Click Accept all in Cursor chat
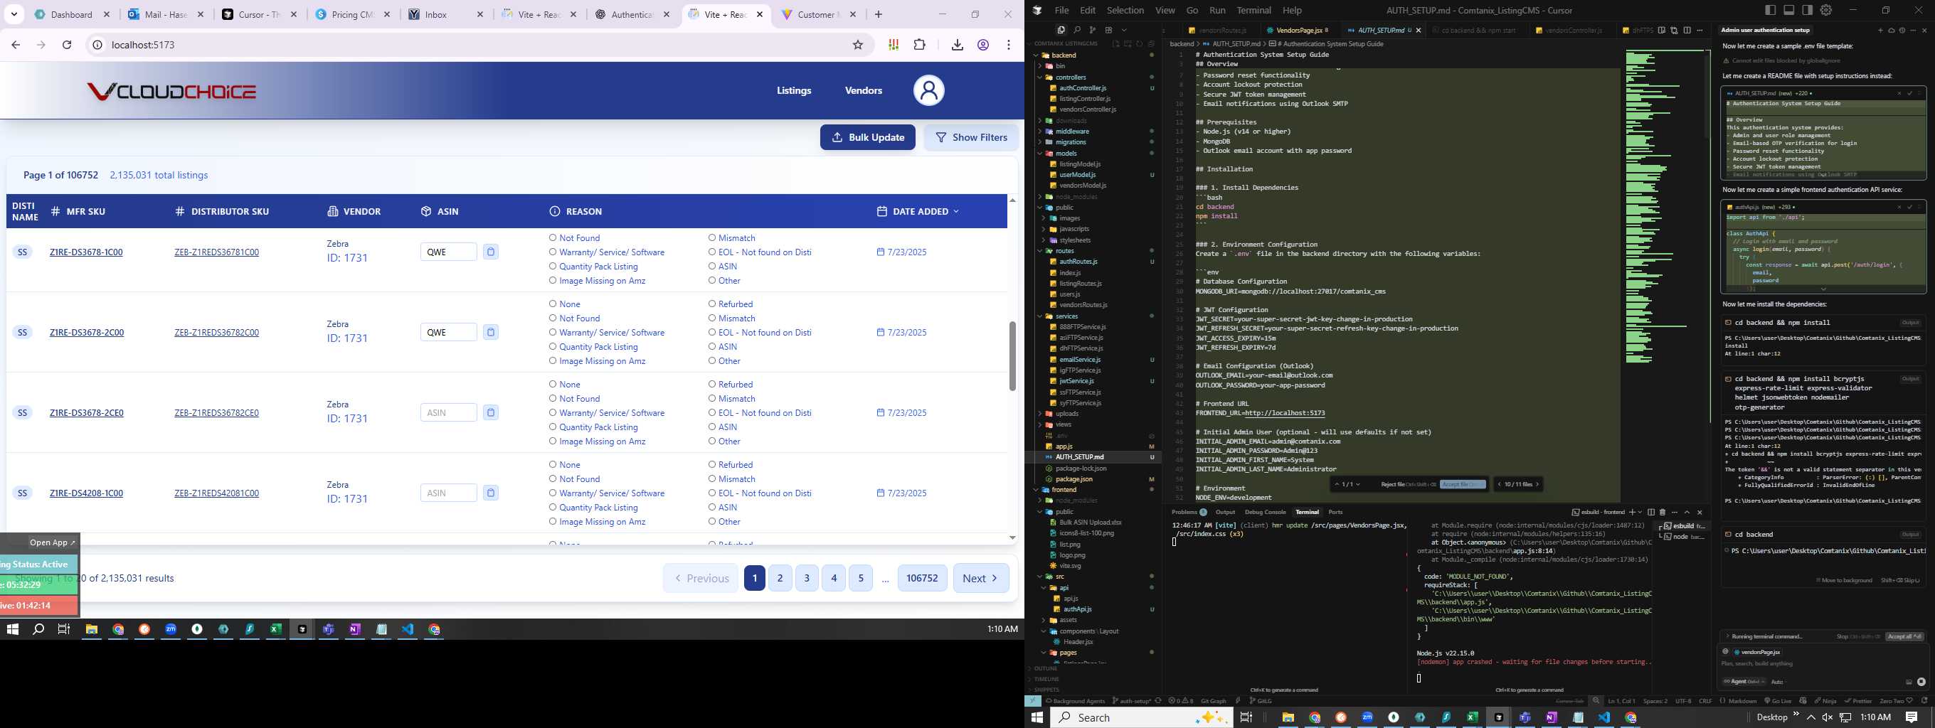The width and height of the screenshot is (1935, 728). pyautogui.click(x=1904, y=636)
